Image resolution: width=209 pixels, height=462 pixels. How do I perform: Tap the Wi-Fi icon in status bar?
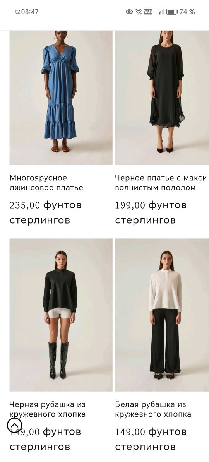coord(138,12)
